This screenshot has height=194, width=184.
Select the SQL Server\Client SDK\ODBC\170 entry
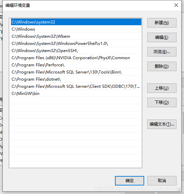[x=76, y=86]
